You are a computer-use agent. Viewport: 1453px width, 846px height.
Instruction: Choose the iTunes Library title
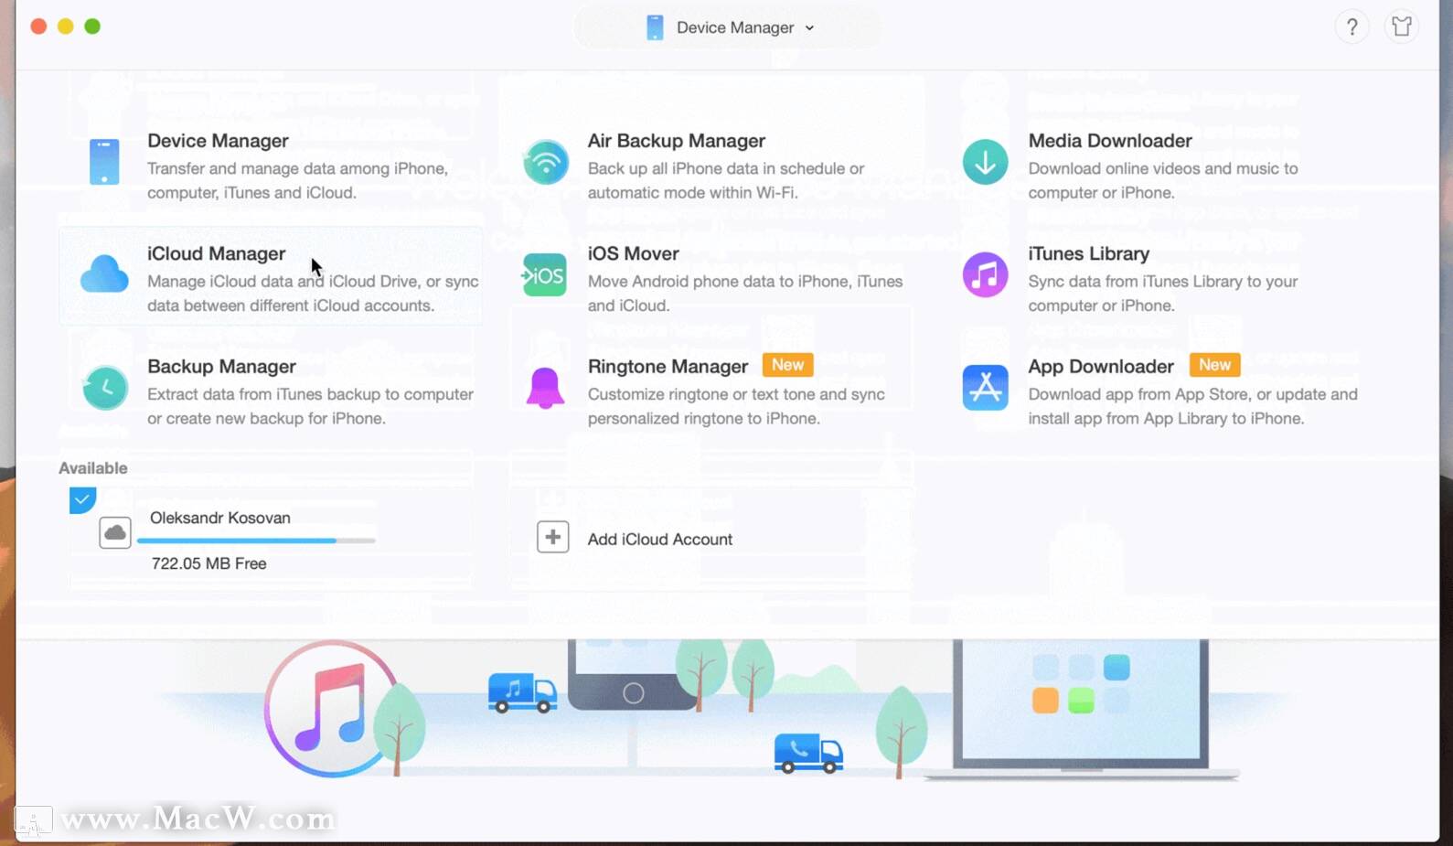click(1088, 253)
